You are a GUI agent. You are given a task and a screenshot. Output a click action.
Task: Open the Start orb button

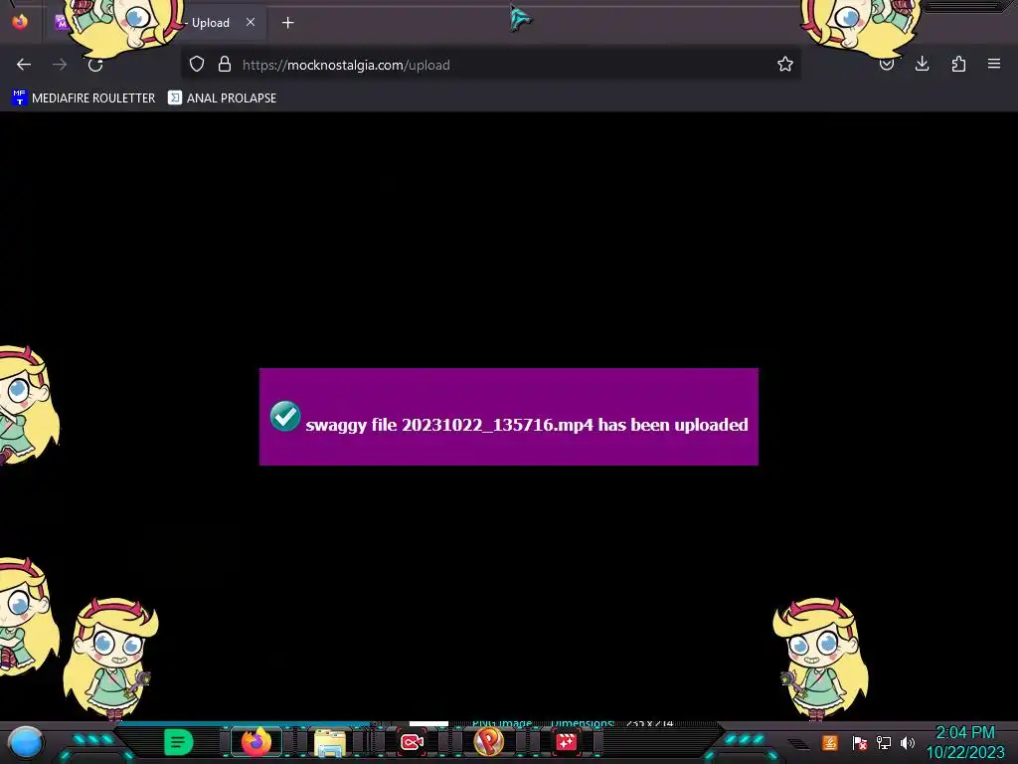click(x=26, y=742)
